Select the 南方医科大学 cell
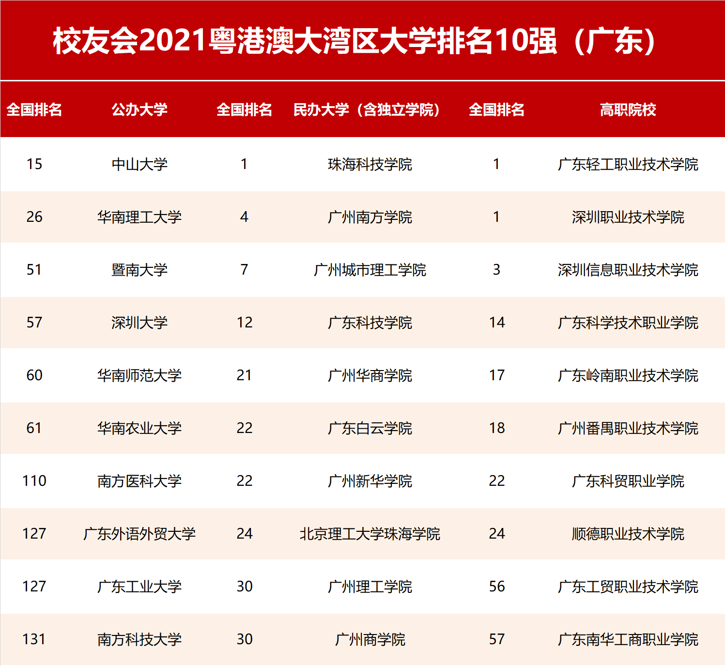 pyautogui.click(x=139, y=481)
